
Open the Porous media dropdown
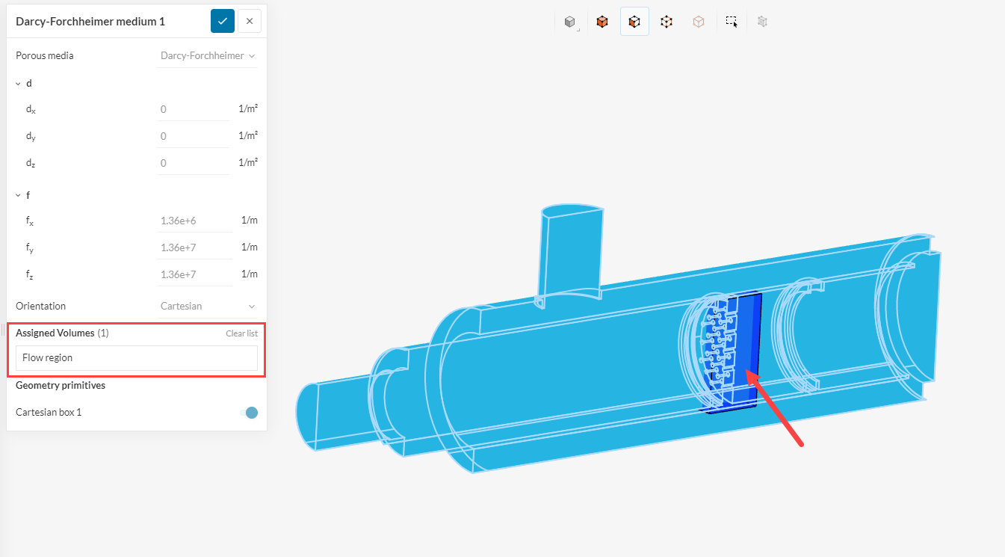(208, 55)
